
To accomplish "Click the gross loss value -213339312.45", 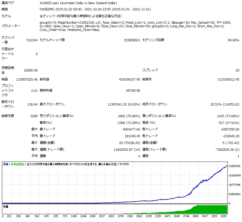I will (228, 79).
